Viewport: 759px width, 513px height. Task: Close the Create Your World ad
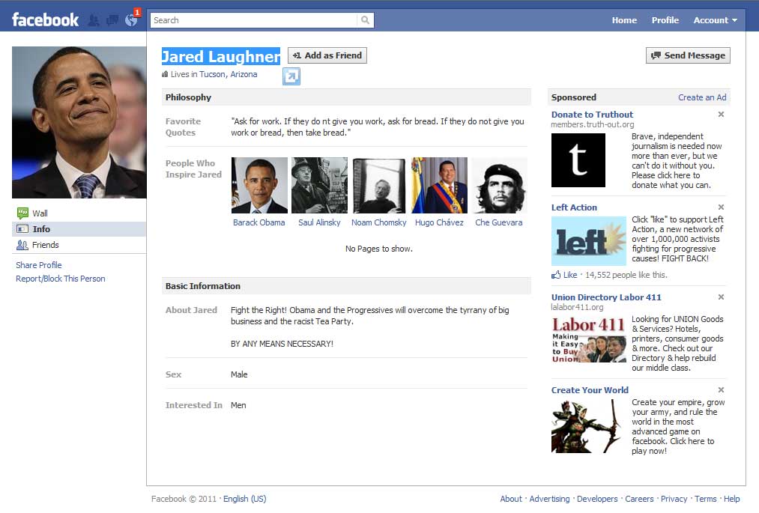(x=721, y=390)
